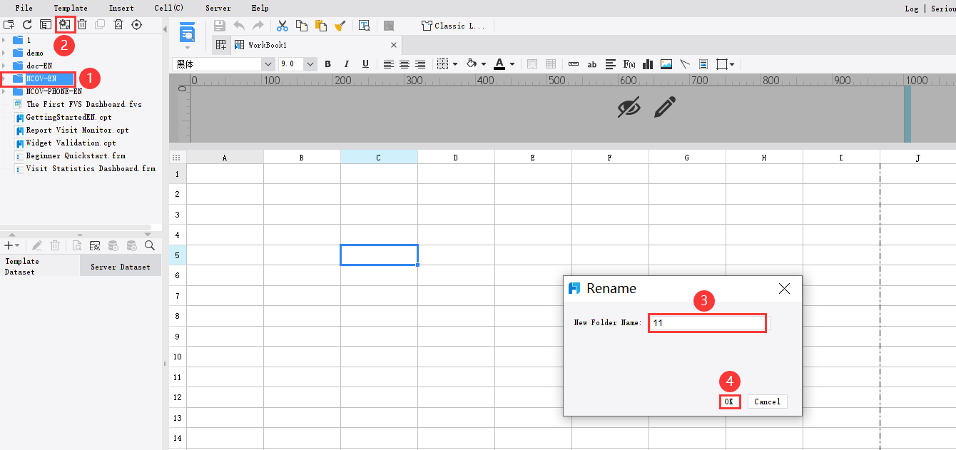Screen dimensions: 956x450
Task: Click the search dataset magnifier icon
Action: point(149,245)
